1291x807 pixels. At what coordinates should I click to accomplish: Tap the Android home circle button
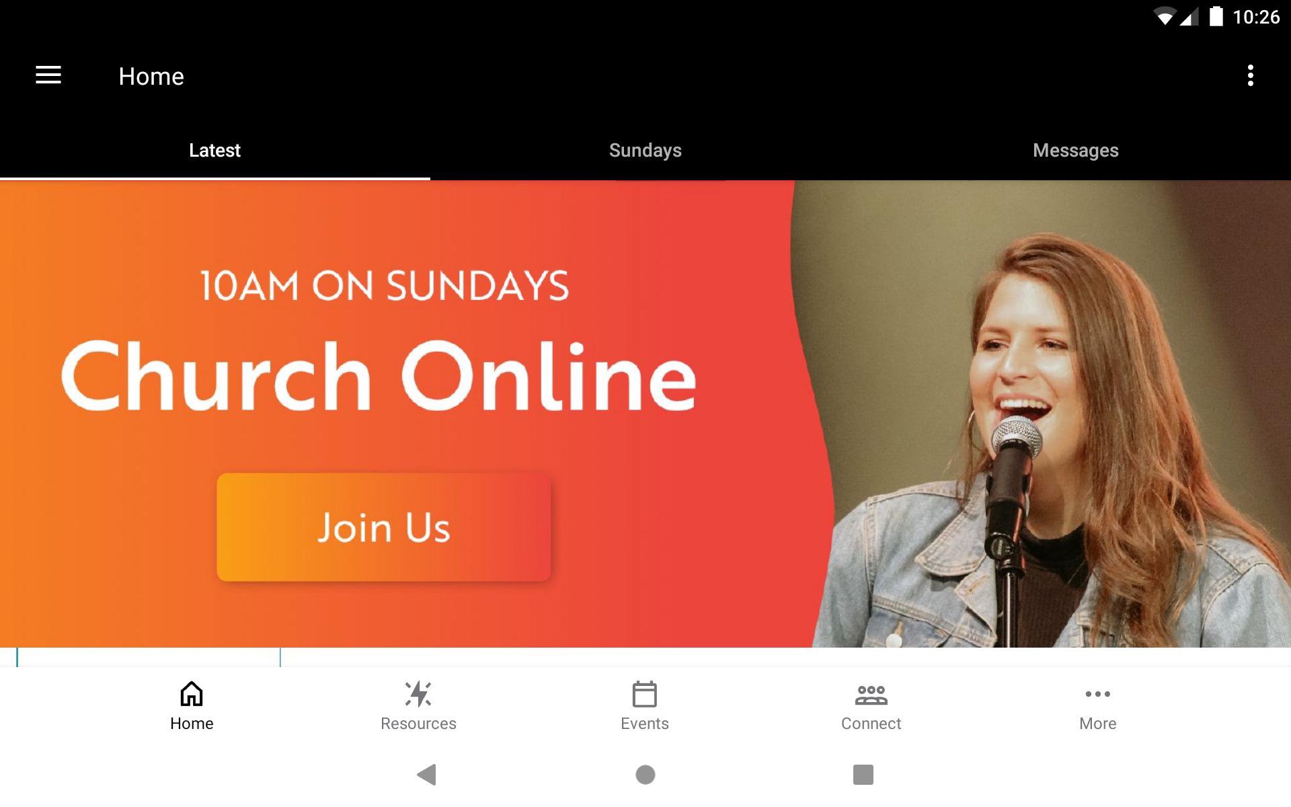(x=645, y=775)
